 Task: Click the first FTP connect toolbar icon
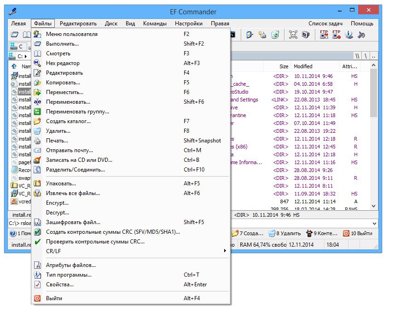click(x=324, y=35)
